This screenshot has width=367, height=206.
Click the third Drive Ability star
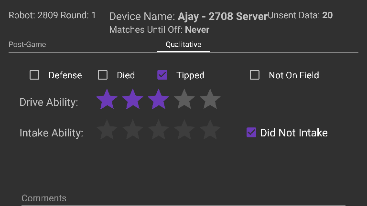(x=158, y=101)
